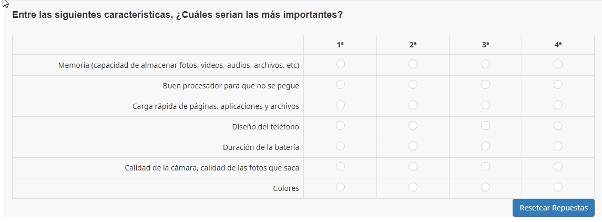Image resolution: width=602 pixels, height=222 pixels.
Task: Rank Calidad de la cámara as 3ª
Action: (x=485, y=167)
